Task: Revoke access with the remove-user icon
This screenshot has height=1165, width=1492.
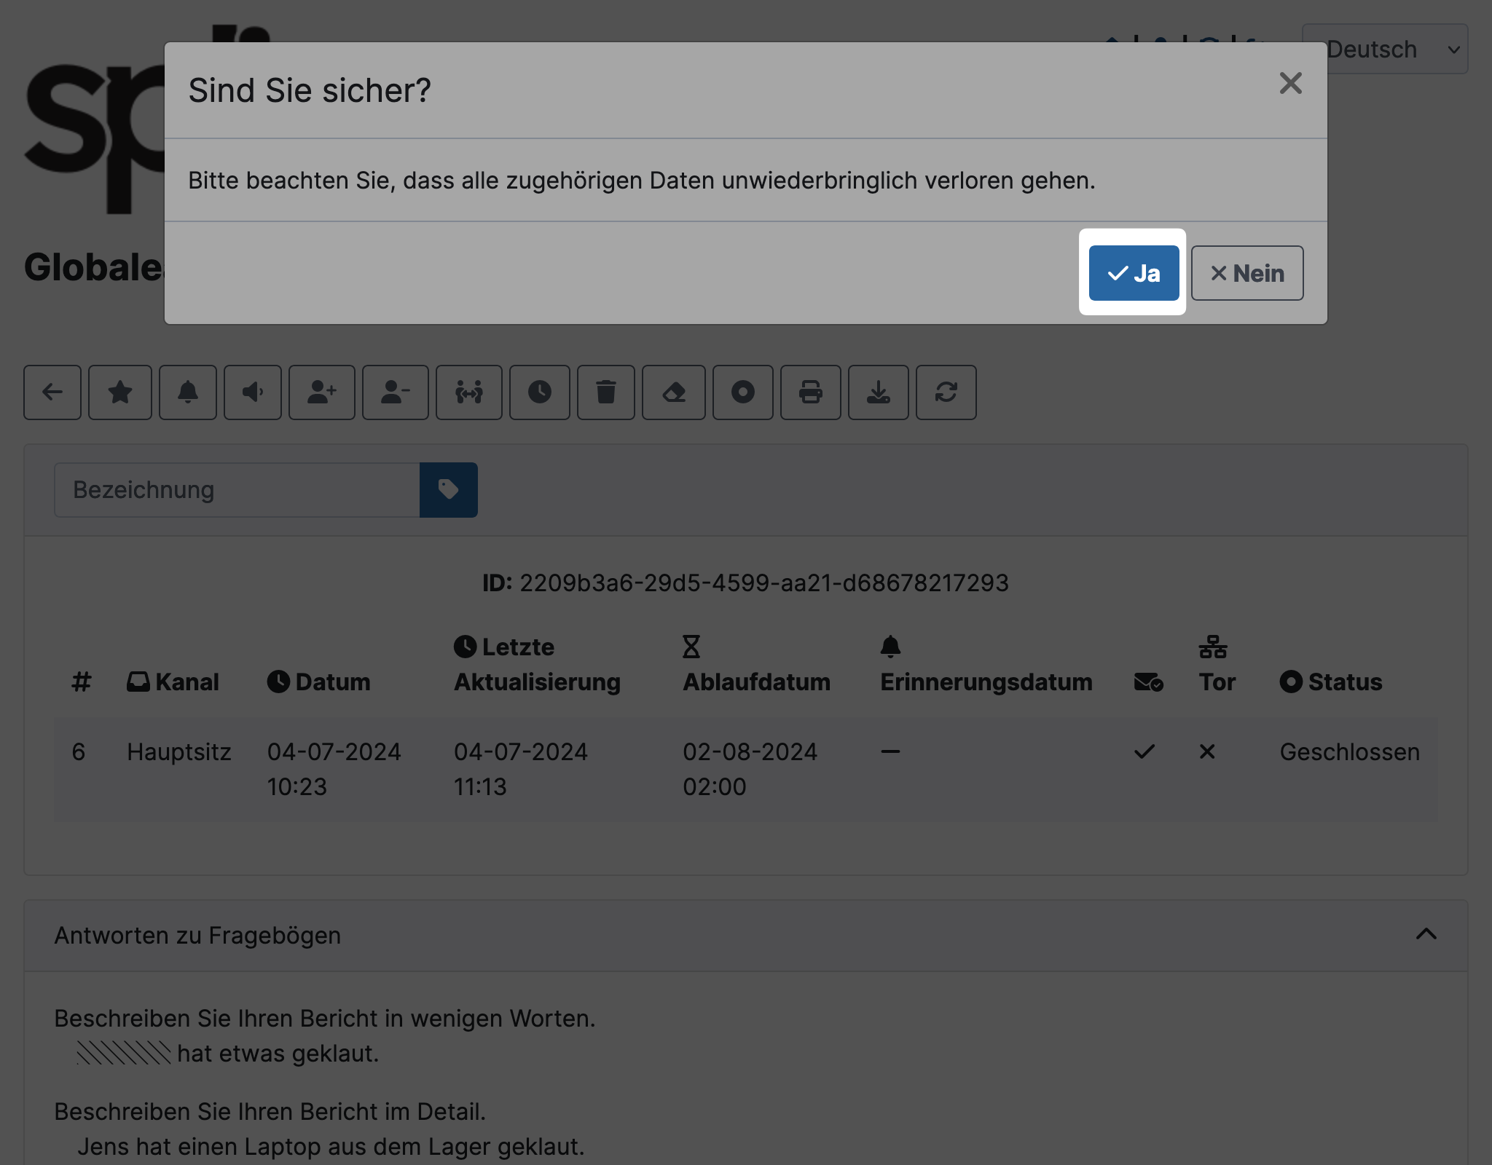Action: click(396, 392)
